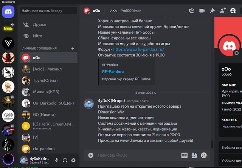Open the RF-Pandora embed title link
The image size is (242, 168).
pos(113,72)
